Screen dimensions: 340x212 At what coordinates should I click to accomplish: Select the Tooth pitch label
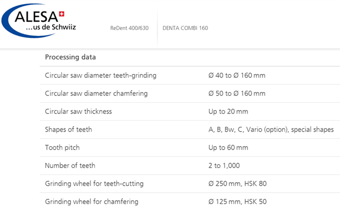(x=62, y=147)
